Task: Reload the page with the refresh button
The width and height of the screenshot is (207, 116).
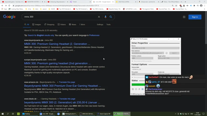Action: pyautogui.click(x=9, y=5)
